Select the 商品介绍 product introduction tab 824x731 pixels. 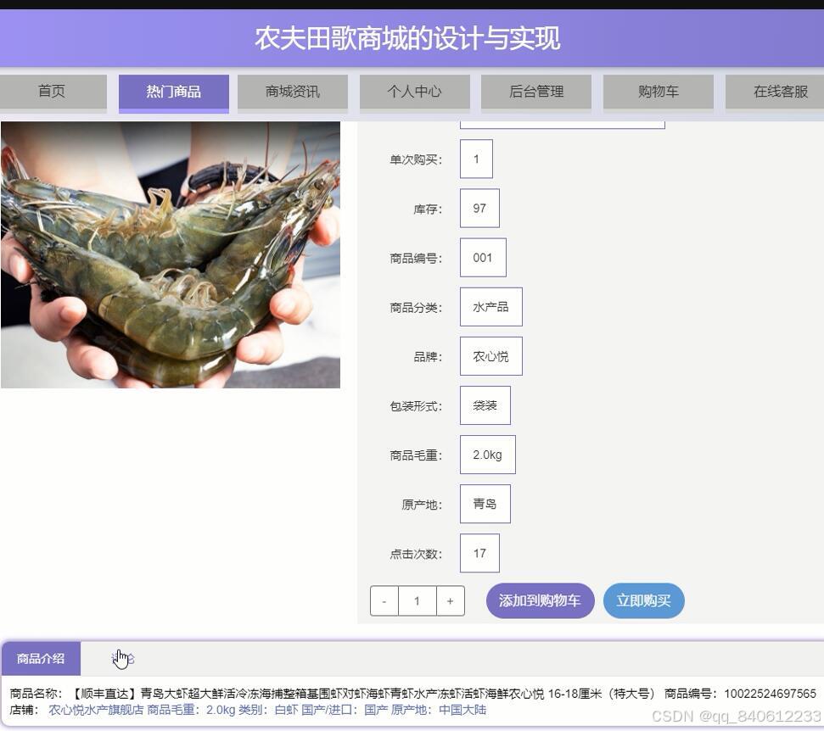(x=40, y=657)
